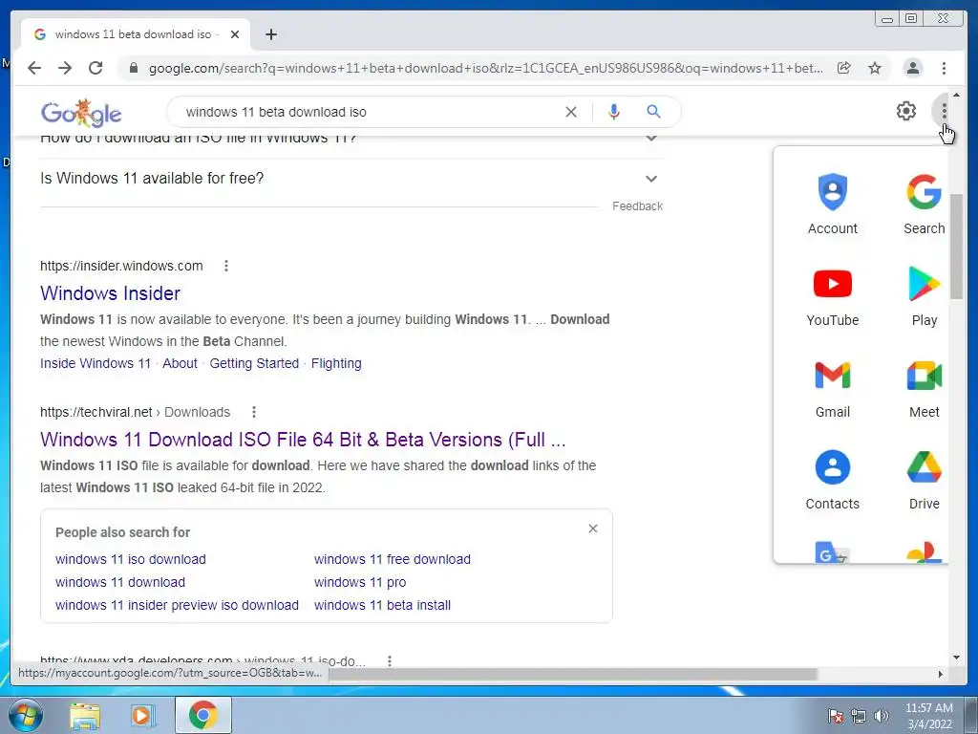Expand 'Is Windows 11 available for free?'

point(351,179)
